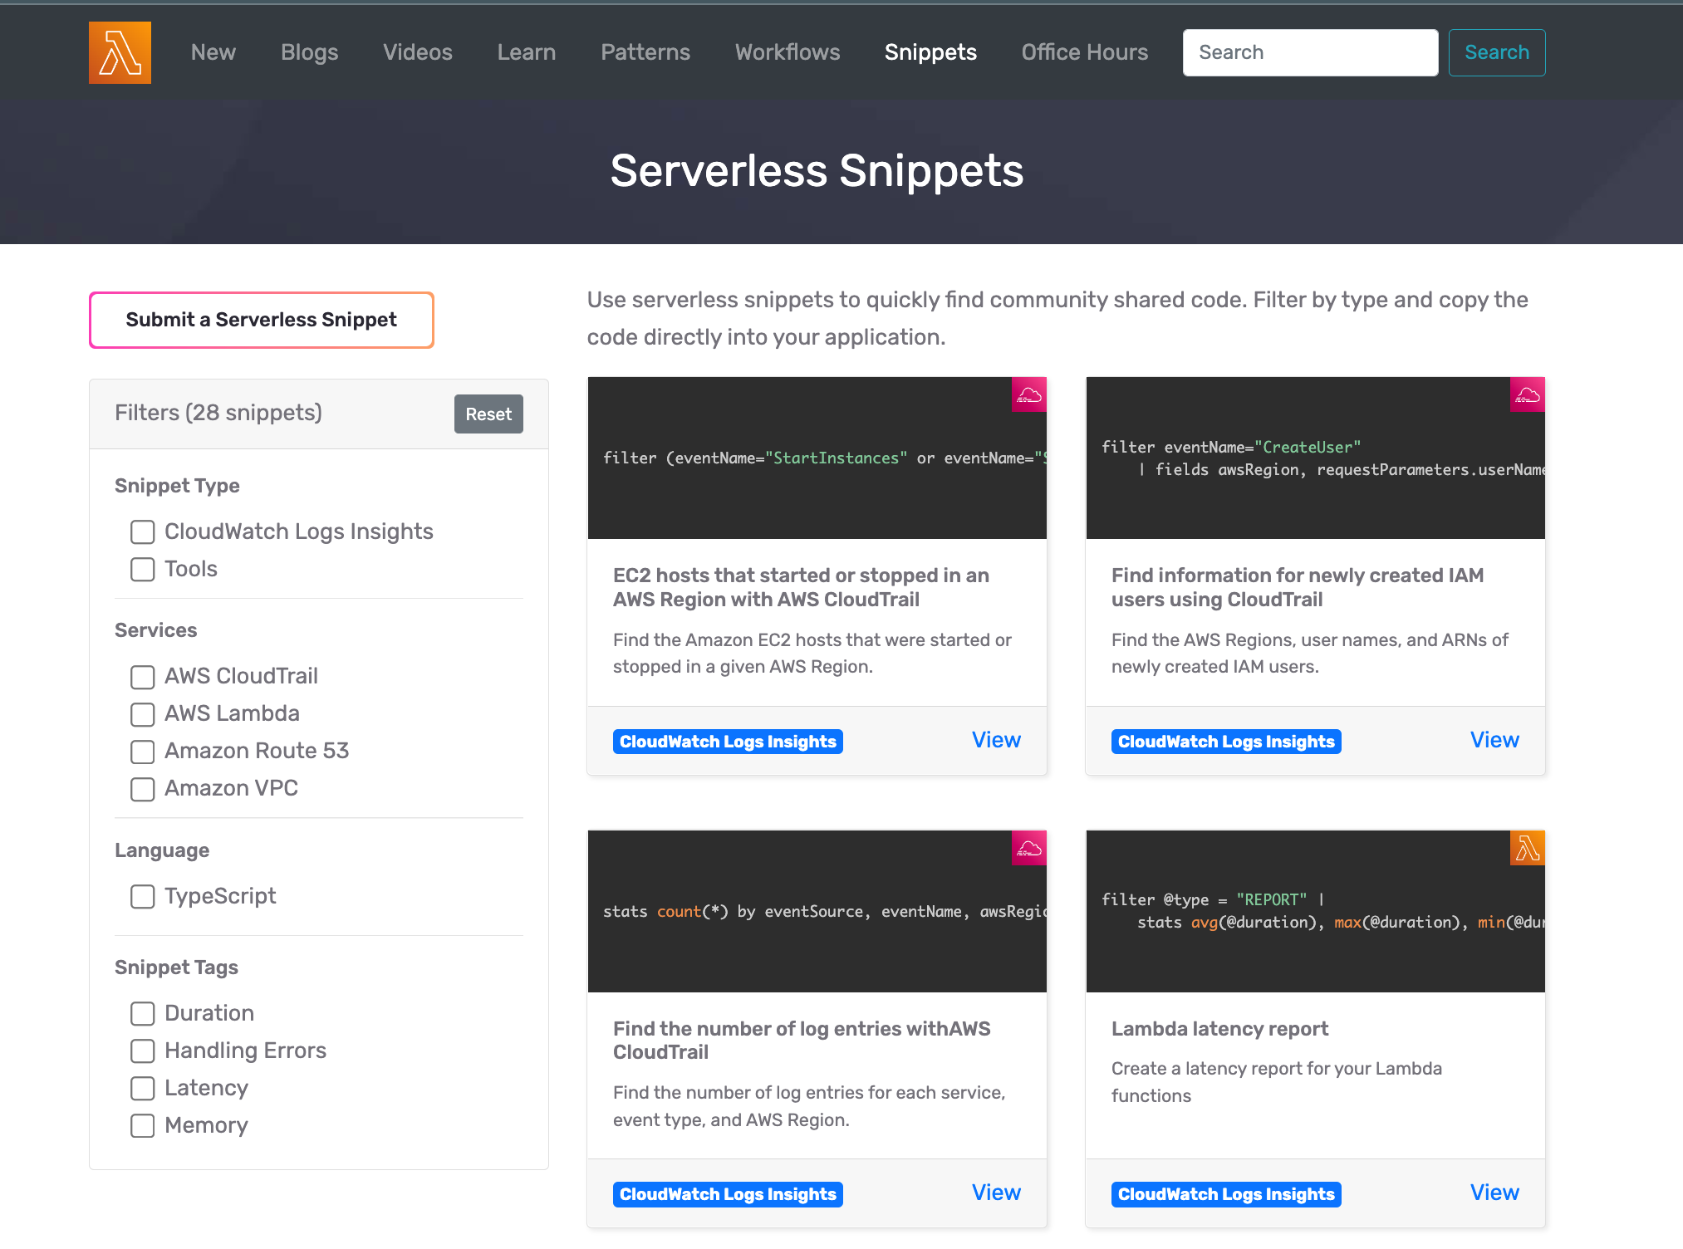Click CloudTrail icon on IAM users card

[x=1527, y=395]
